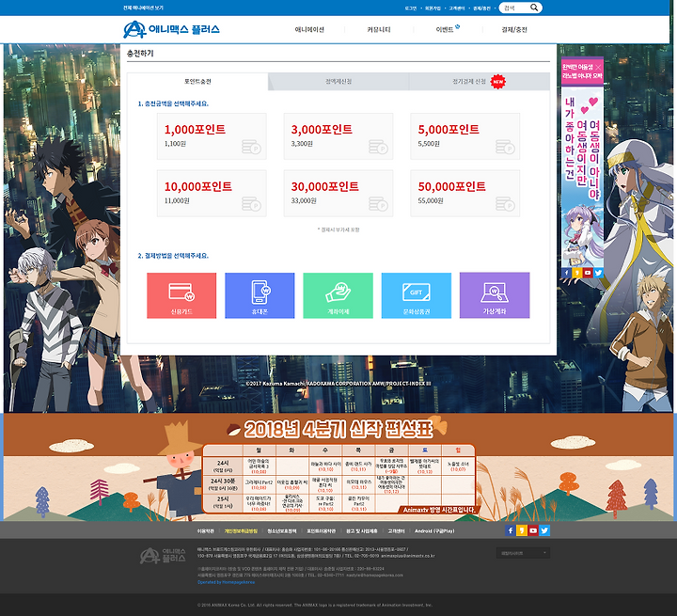Click Twitter icon on side banner
Screen dimensions: 677x616
click(598, 273)
